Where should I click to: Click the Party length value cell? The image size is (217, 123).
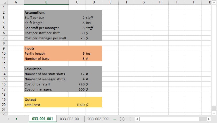point(77,54)
